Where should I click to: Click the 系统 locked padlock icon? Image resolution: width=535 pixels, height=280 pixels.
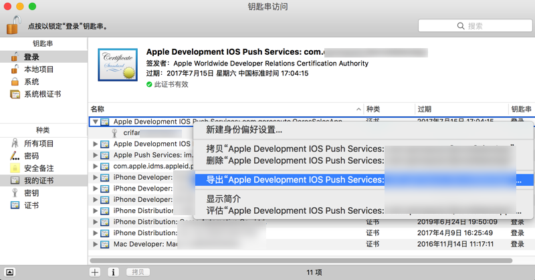click(15, 82)
